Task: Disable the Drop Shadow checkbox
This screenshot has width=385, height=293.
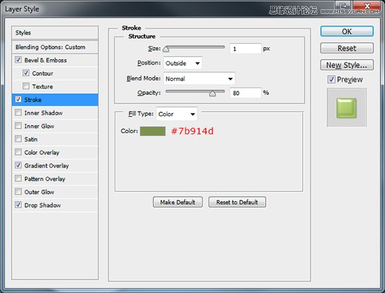Action: point(18,205)
